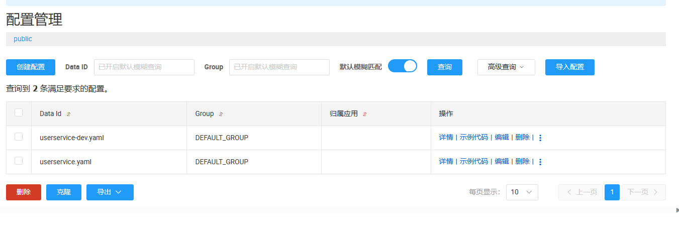This screenshot has width=679, height=230.
Task: Go to page 1 in pagination
Action: click(x=612, y=192)
